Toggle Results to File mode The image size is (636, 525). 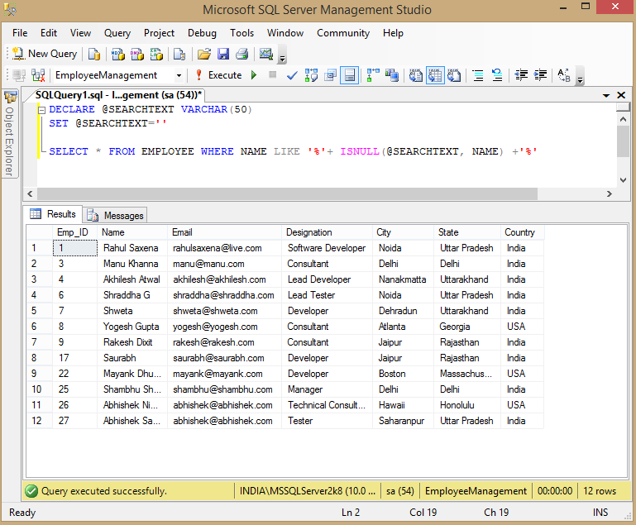[454, 75]
